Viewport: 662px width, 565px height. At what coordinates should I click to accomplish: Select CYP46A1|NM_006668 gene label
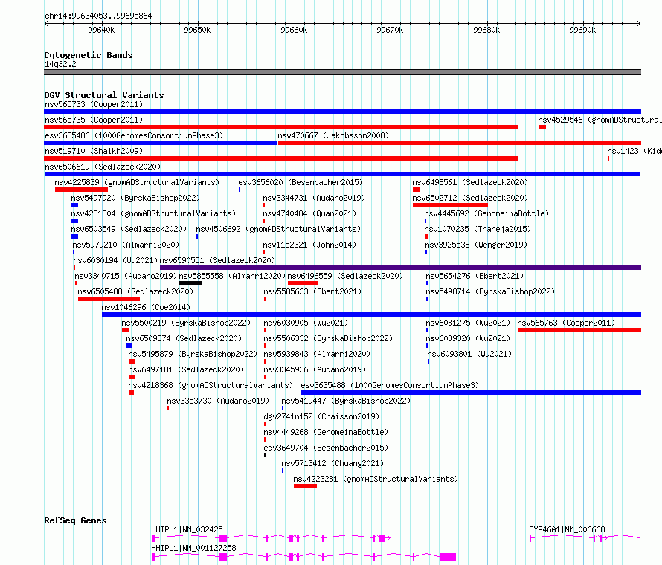click(x=567, y=529)
